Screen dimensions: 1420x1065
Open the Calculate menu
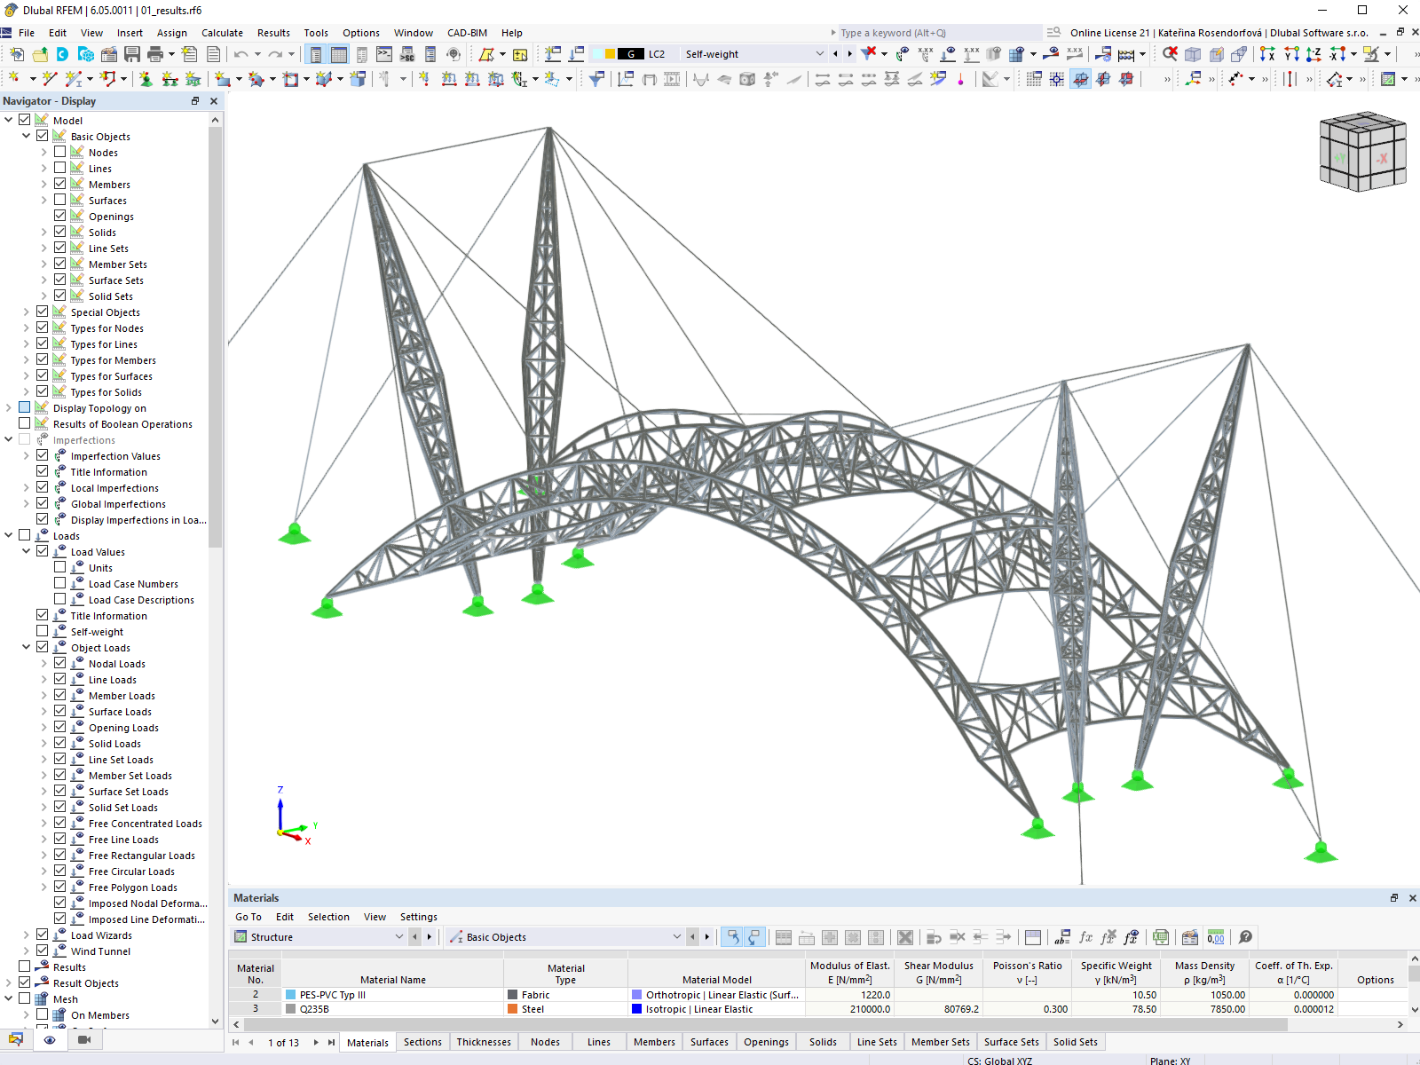[x=222, y=33]
